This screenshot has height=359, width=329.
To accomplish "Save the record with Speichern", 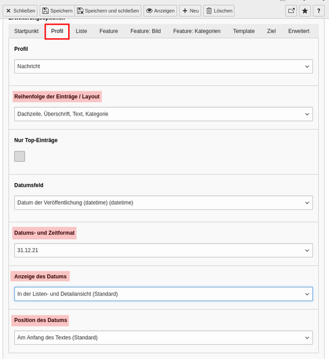I will [58, 11].
